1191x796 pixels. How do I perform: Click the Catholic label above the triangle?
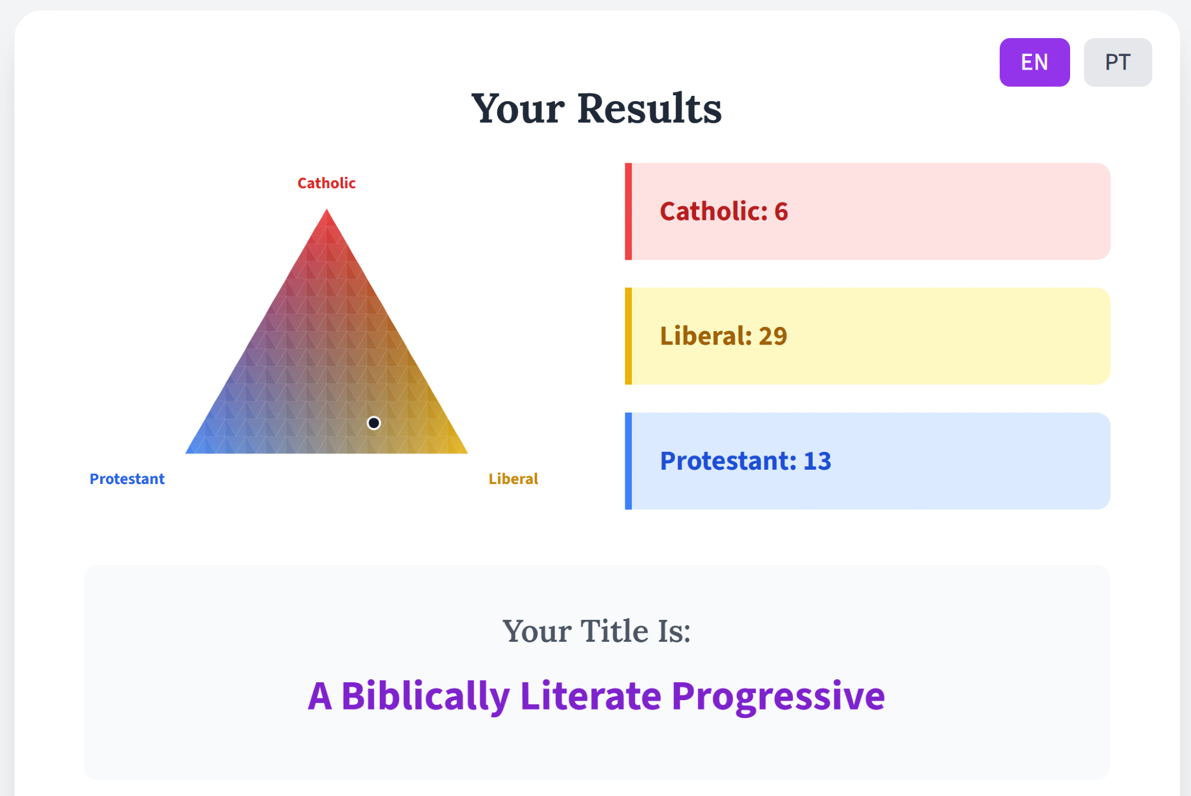pos(326,183)
